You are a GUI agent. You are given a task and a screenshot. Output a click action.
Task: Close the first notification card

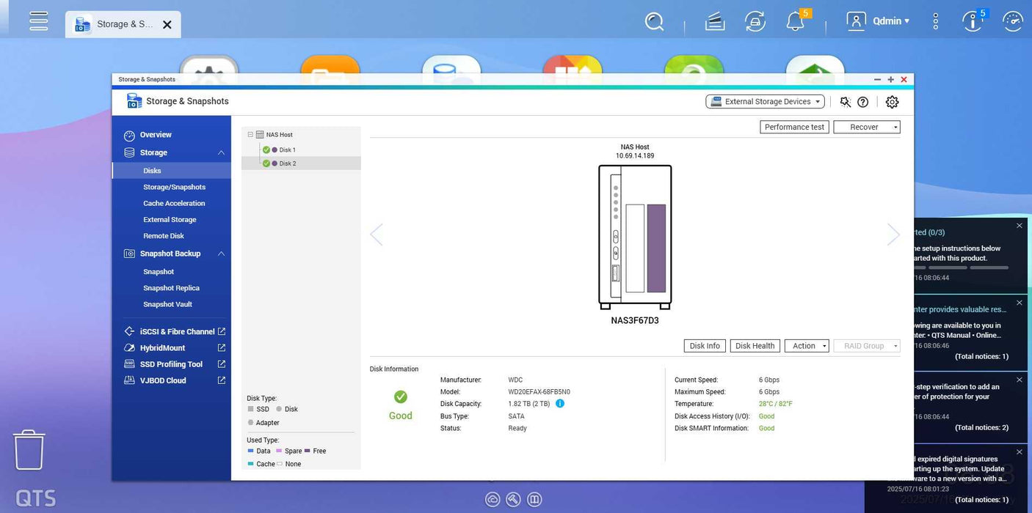pyautogui.click(x=1019, y=226)
